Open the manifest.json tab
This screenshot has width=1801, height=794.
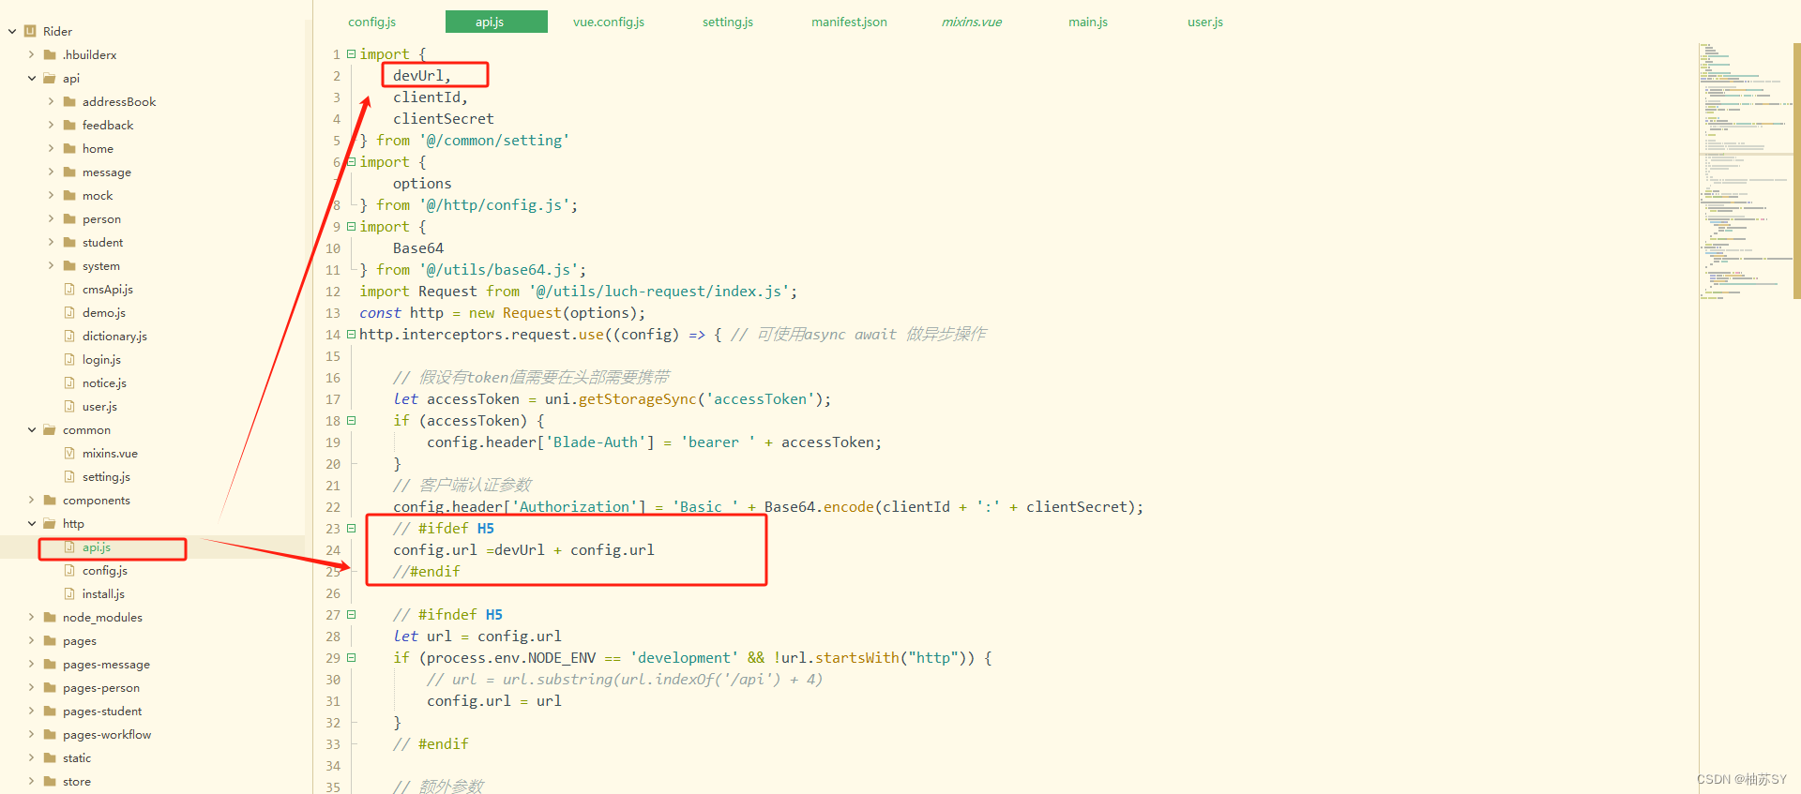point(849,22)
